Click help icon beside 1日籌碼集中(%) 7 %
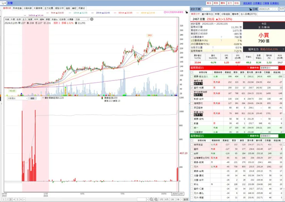Image resolution: width=285 pixels, height=202 pixels. point(221,40)
